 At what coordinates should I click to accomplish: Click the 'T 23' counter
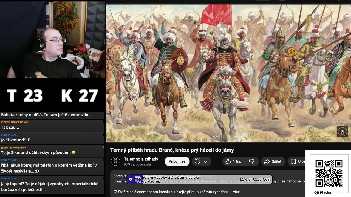pyautogui.click(x=25, y=96)
